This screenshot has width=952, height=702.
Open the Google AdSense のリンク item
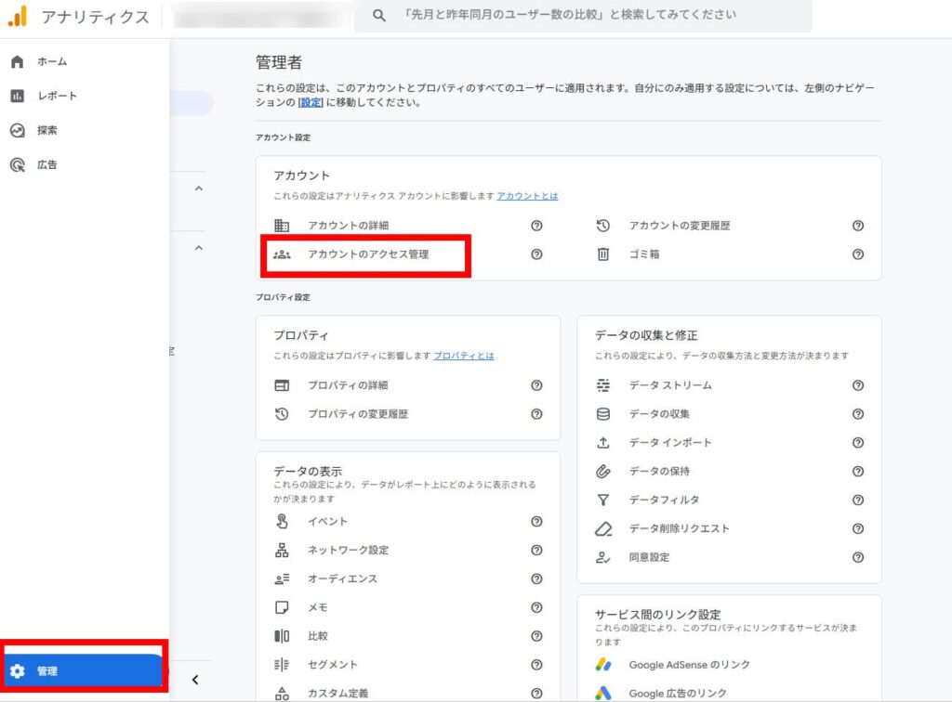(689, 665)
